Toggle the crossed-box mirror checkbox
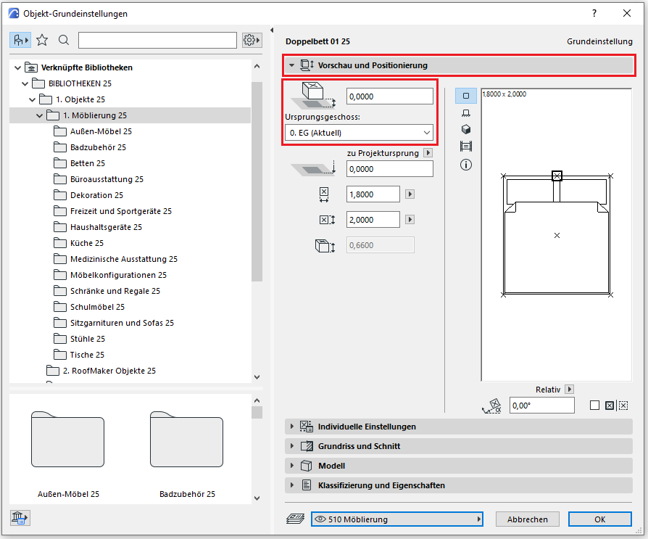 coord(609,406)
